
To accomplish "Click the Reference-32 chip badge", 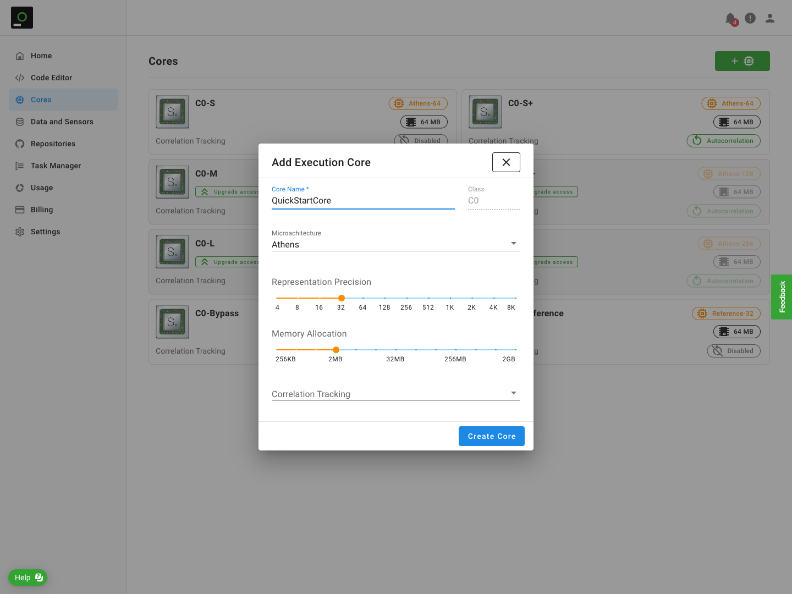I will pos(726,313).
